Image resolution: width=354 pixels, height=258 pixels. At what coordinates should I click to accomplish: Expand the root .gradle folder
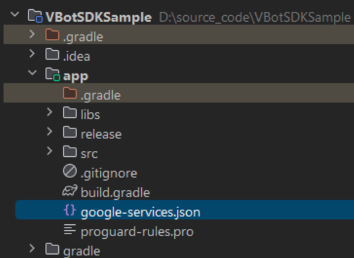click(x=32, y=34)
